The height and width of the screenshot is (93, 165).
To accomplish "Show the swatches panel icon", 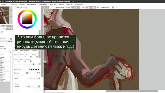I will [x=26, y=7].
